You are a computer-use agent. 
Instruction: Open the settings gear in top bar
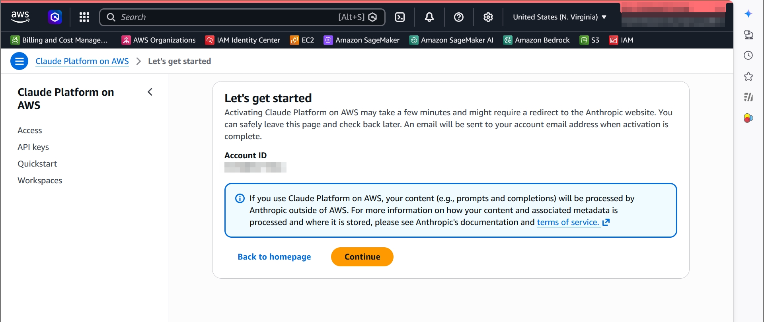point(488,17)
